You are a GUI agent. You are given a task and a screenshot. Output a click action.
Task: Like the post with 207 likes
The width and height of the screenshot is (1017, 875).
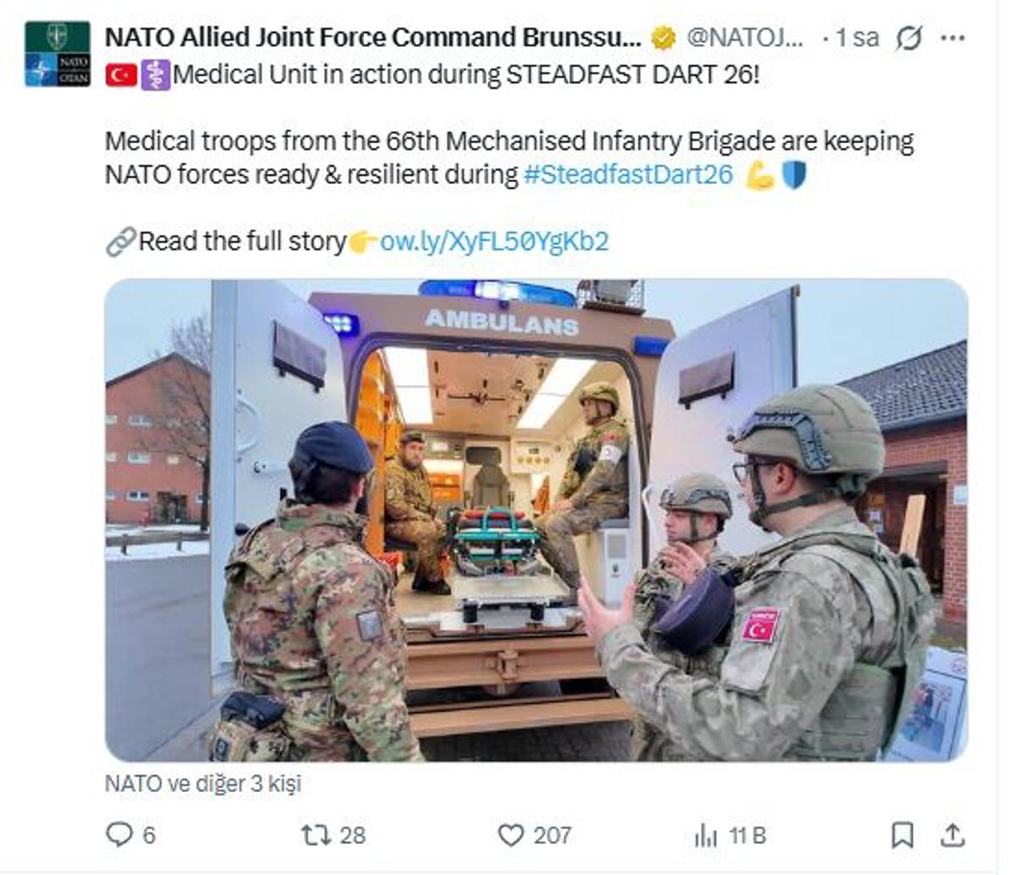click(511, 835)
